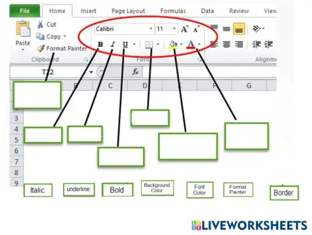Align text left
The width and height of the screenshot is (312, 235).
pos(214,44)
